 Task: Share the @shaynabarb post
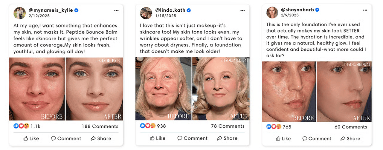pyautogui.click(x=350, y=138)
